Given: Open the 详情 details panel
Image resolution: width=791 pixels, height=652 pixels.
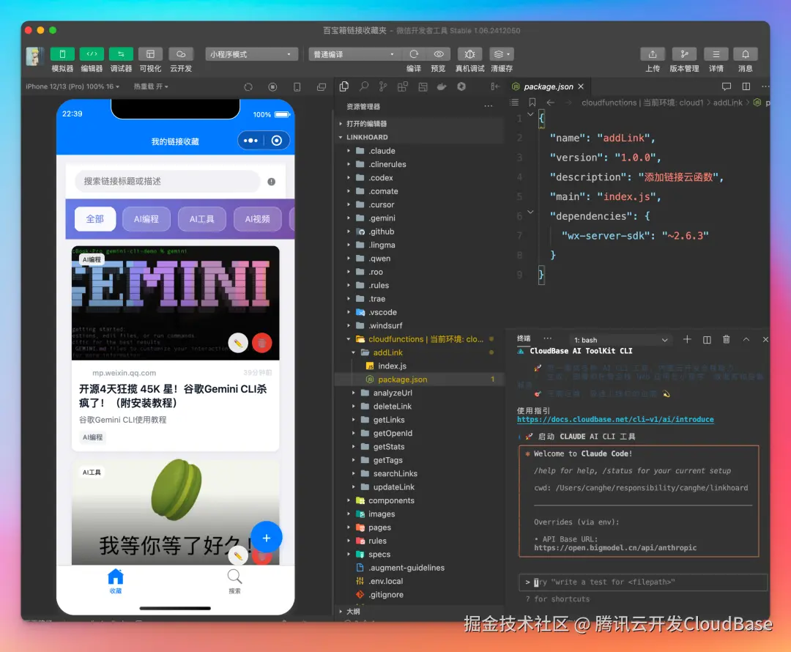Looking at the screenshot, I should (x=716, y=54).
